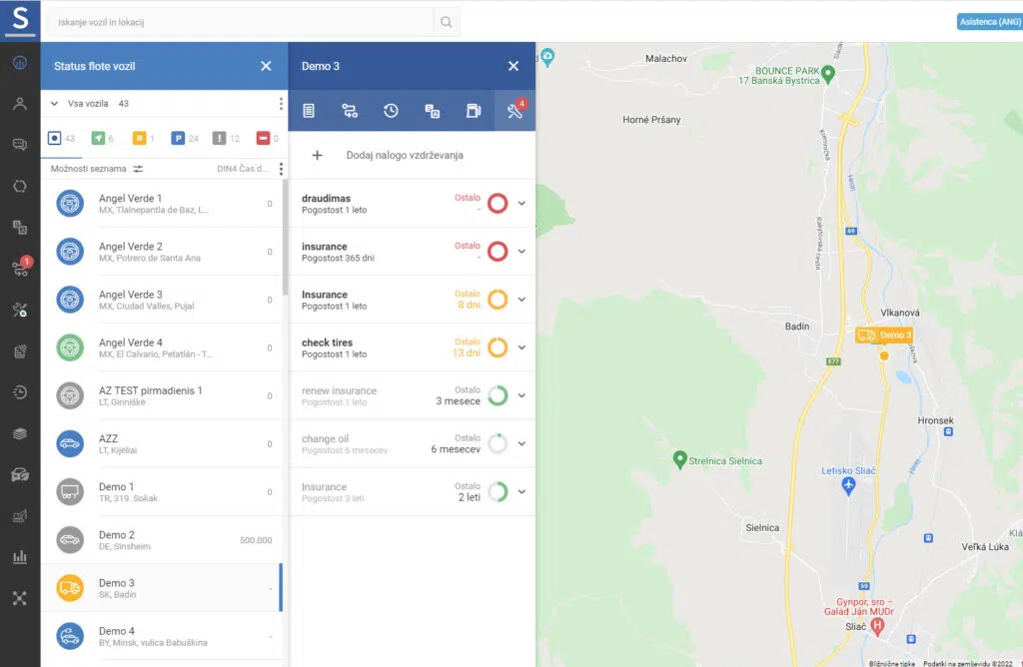Click DIN4 Čas column header

coord(242,169)
